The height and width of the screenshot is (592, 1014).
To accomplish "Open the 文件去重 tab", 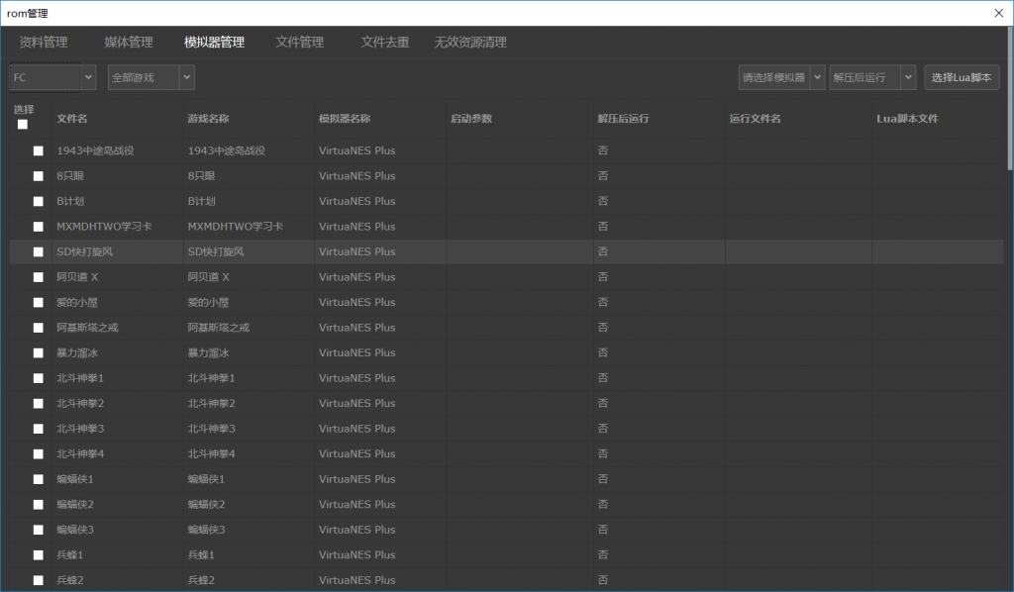I will click(x=385, y=43).
